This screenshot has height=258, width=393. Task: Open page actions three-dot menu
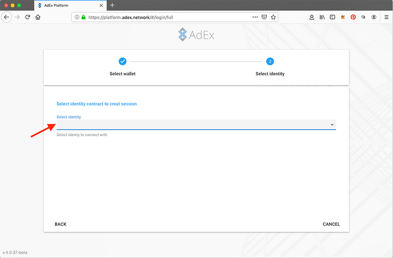tap(255, 17)
